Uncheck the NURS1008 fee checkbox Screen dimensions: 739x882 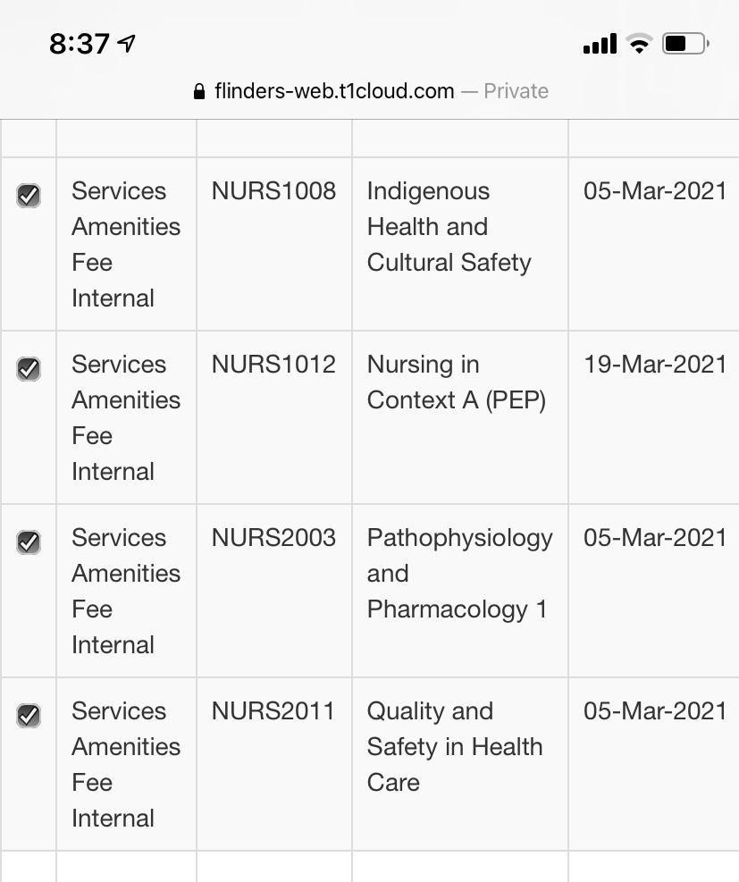click(x=29, y=196)
